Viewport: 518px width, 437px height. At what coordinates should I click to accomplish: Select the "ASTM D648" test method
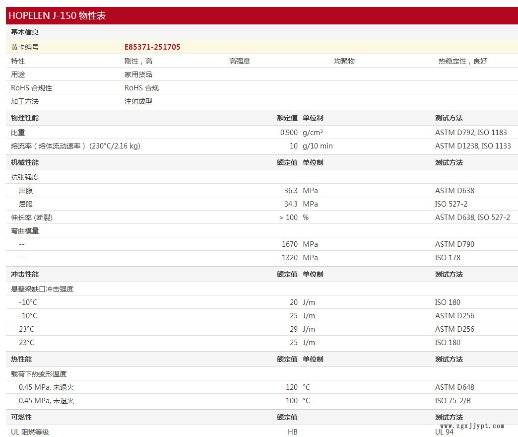tap(454, 387)
